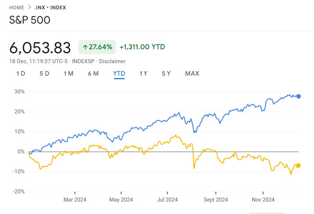Enable the 1Y chart range
Viewport: 314px width, 214px height.
click(x=143, y=73)
